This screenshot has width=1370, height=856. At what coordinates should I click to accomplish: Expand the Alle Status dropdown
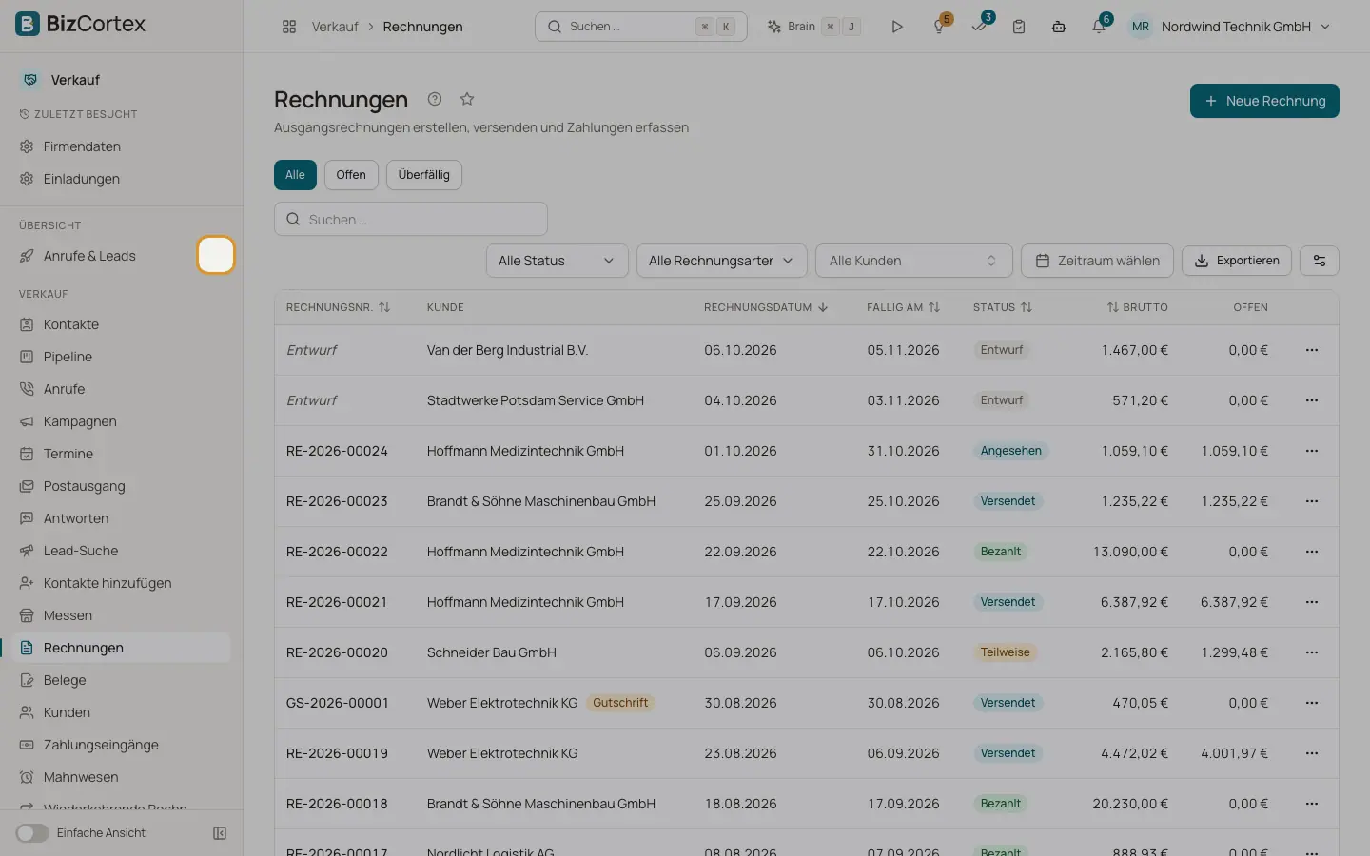pyautogui.click(x=558, y=261)
